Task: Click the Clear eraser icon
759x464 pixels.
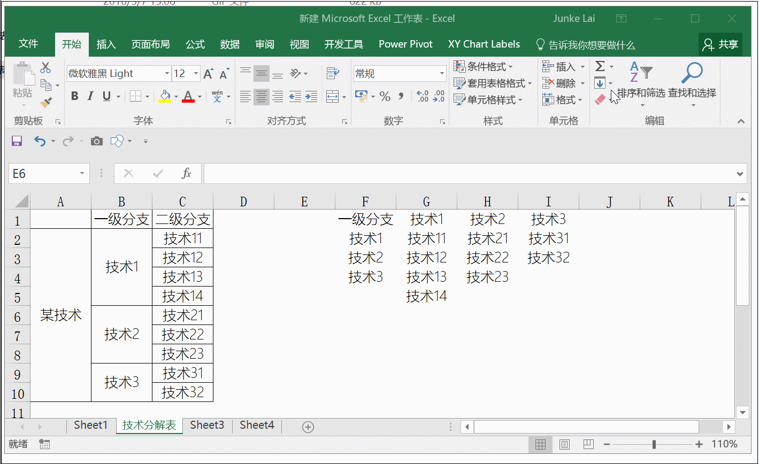Action: [x=600, y=99]
